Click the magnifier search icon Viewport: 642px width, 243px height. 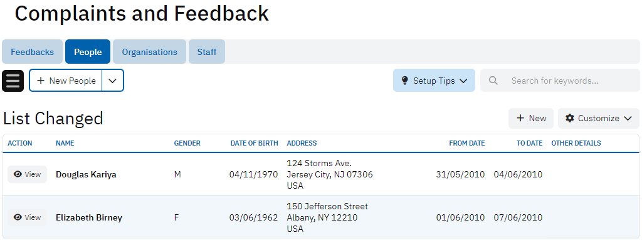[493, 81]
